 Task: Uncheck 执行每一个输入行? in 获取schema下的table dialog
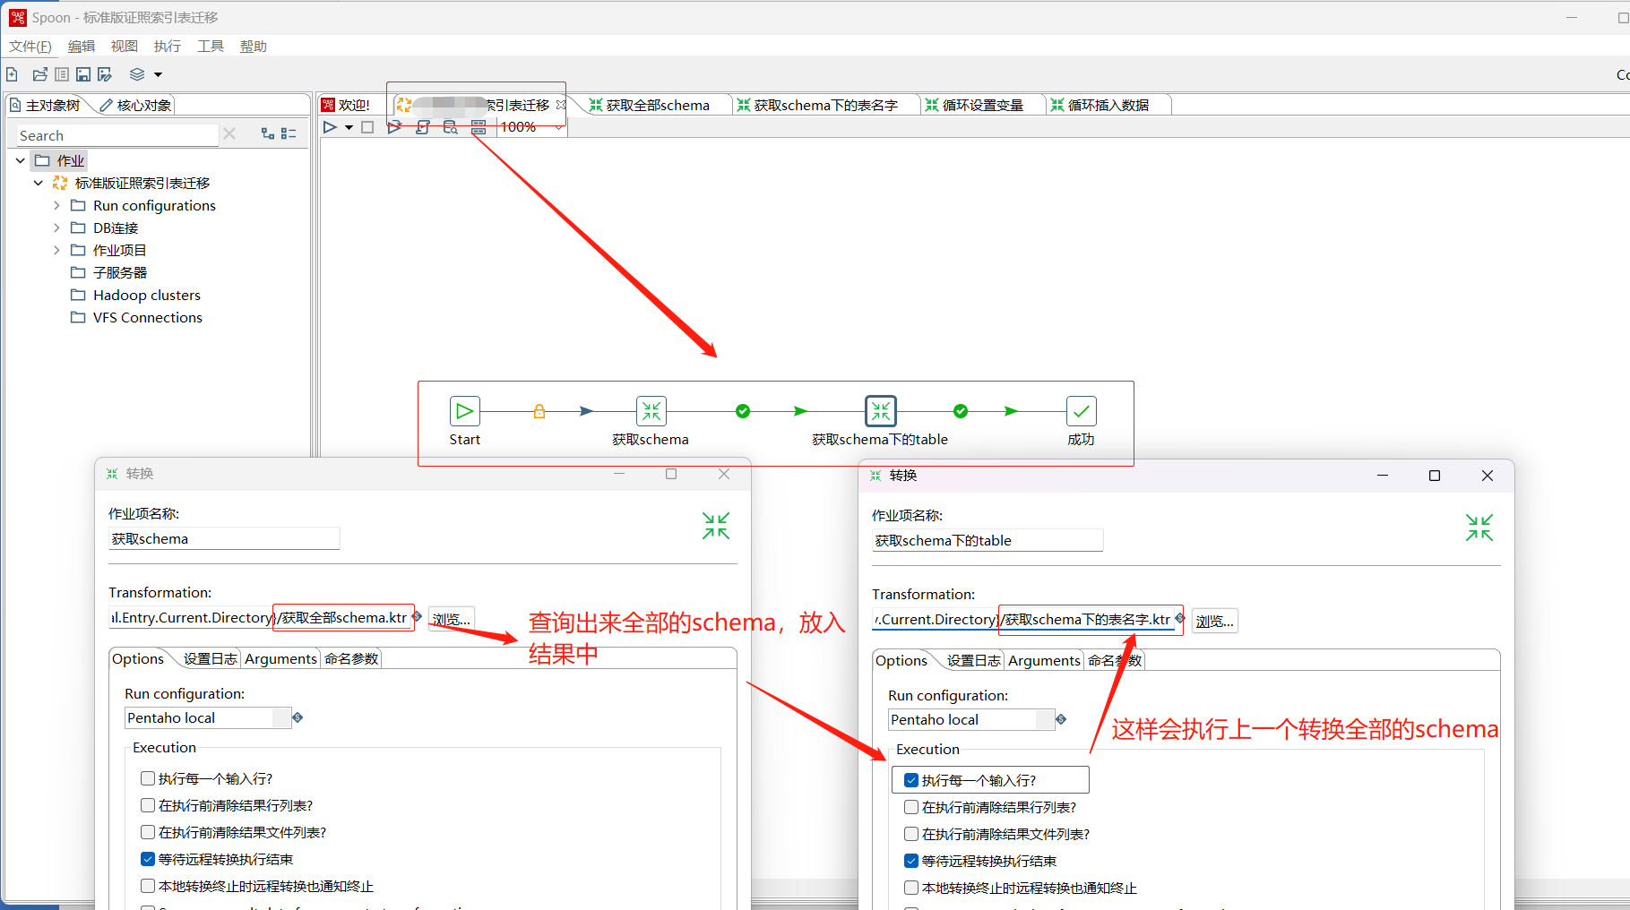911,780
